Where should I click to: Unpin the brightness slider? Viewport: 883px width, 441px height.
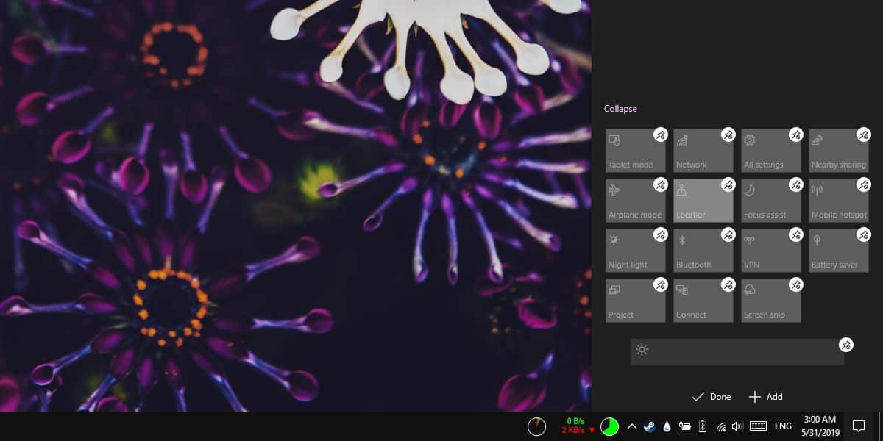[x=846, y=345]
